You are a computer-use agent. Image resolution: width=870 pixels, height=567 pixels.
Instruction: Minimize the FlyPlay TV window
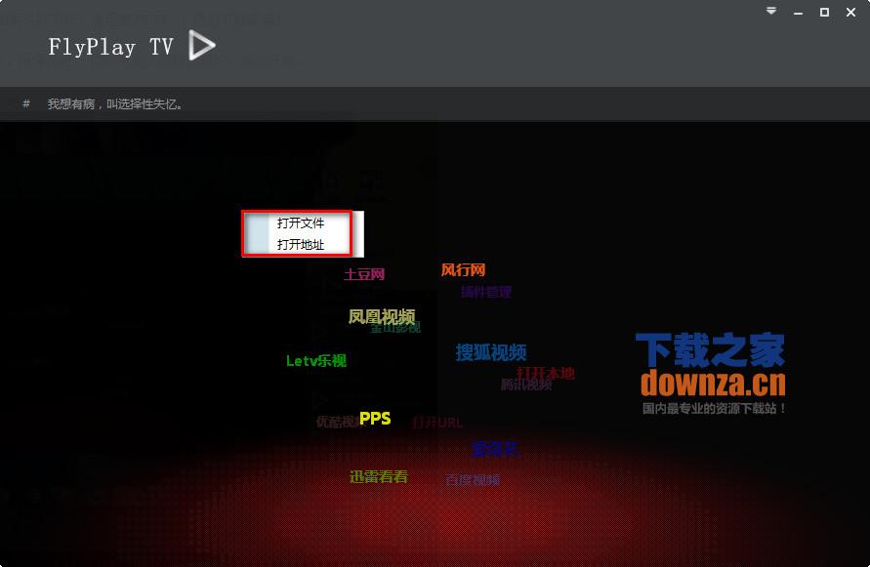(x=798, y=13)
